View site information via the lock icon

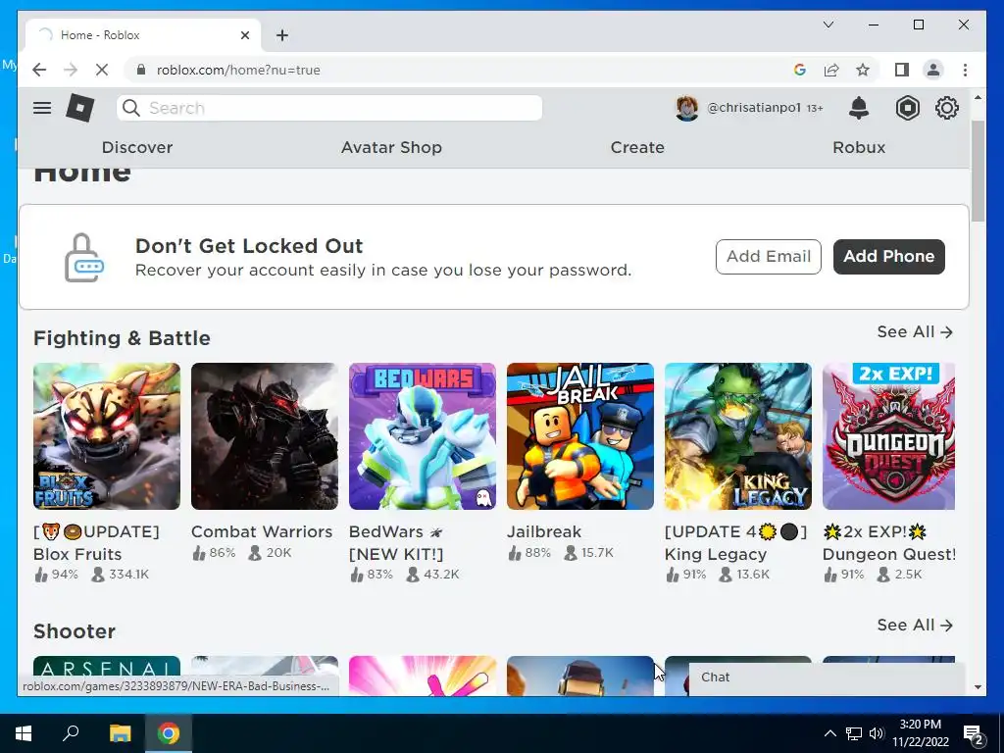[x=141, y=70]
